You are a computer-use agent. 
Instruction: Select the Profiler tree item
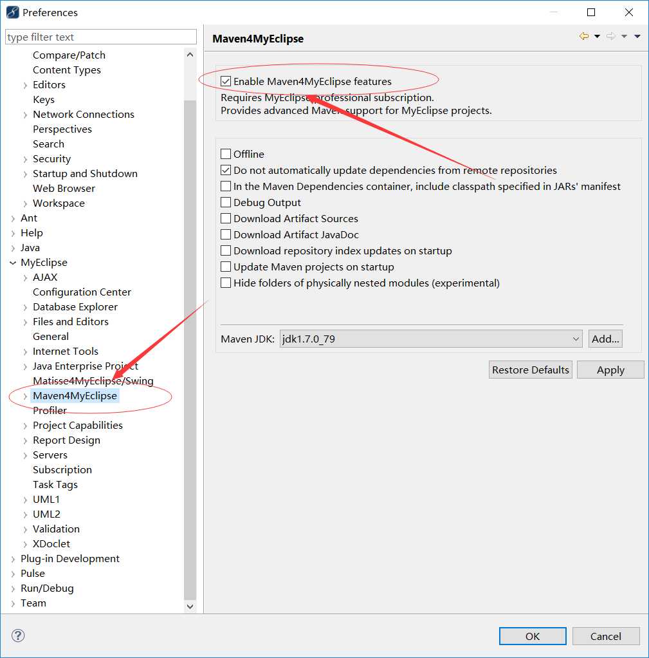pos(50,410)
